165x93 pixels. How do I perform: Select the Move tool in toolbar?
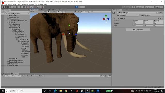(x=7, y=7)
